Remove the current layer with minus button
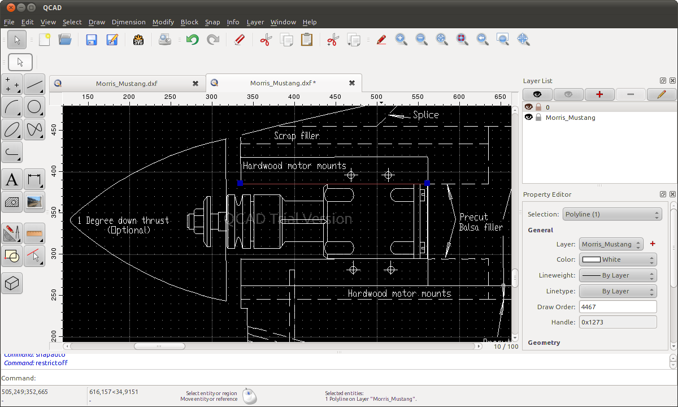The width and height of the screenshot is (678, 407). (x=631, y=94)
